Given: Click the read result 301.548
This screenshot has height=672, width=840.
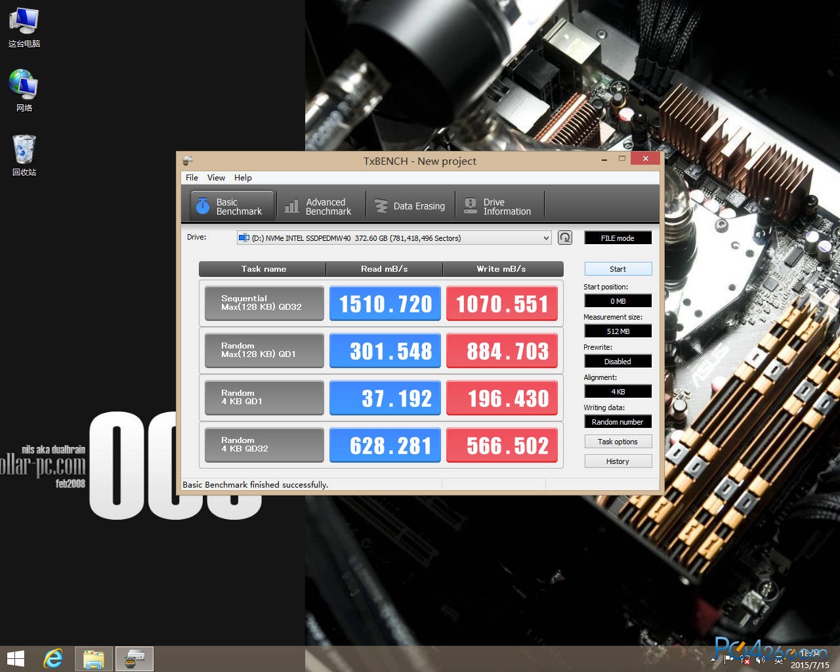Looking at the screenshot, I should [x=385, y=350].
